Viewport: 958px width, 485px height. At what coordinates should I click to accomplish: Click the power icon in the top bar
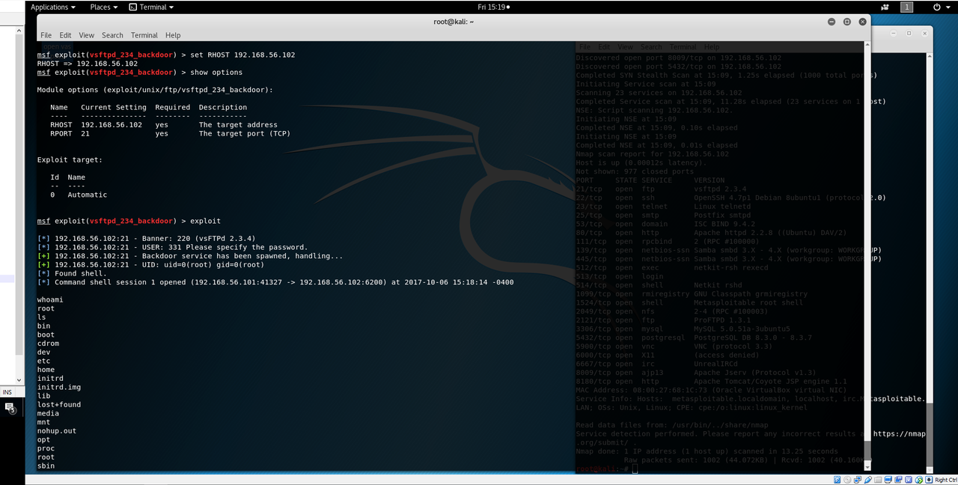pyautogui.click(x=936, y=7)
